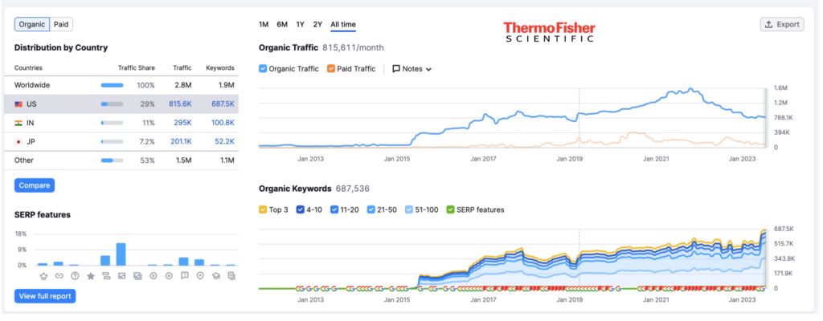The width and height of the screenshot is (823, 321).
Task: Click Worldwide keywords value 1.9M
Action: (x=225, y=86)
